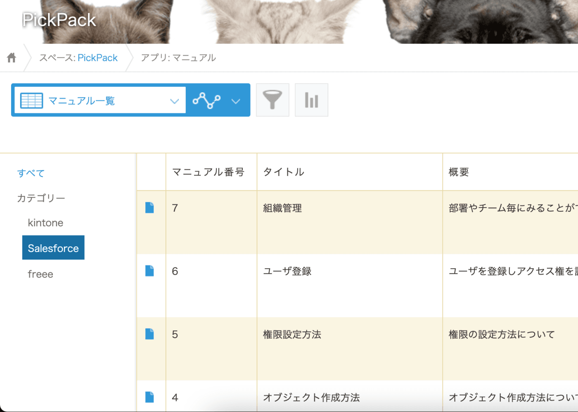Click the table list view icon
578x412 pixels.
pos(31,101)
